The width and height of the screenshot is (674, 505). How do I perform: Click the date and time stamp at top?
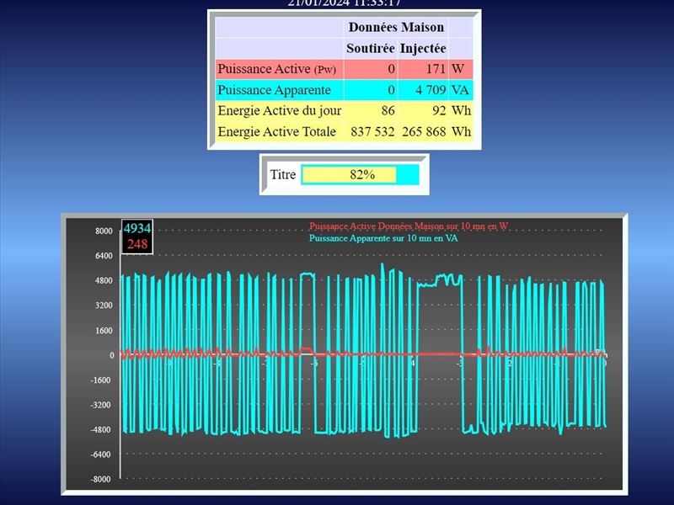pyautogui.click(x=344, y=3)
